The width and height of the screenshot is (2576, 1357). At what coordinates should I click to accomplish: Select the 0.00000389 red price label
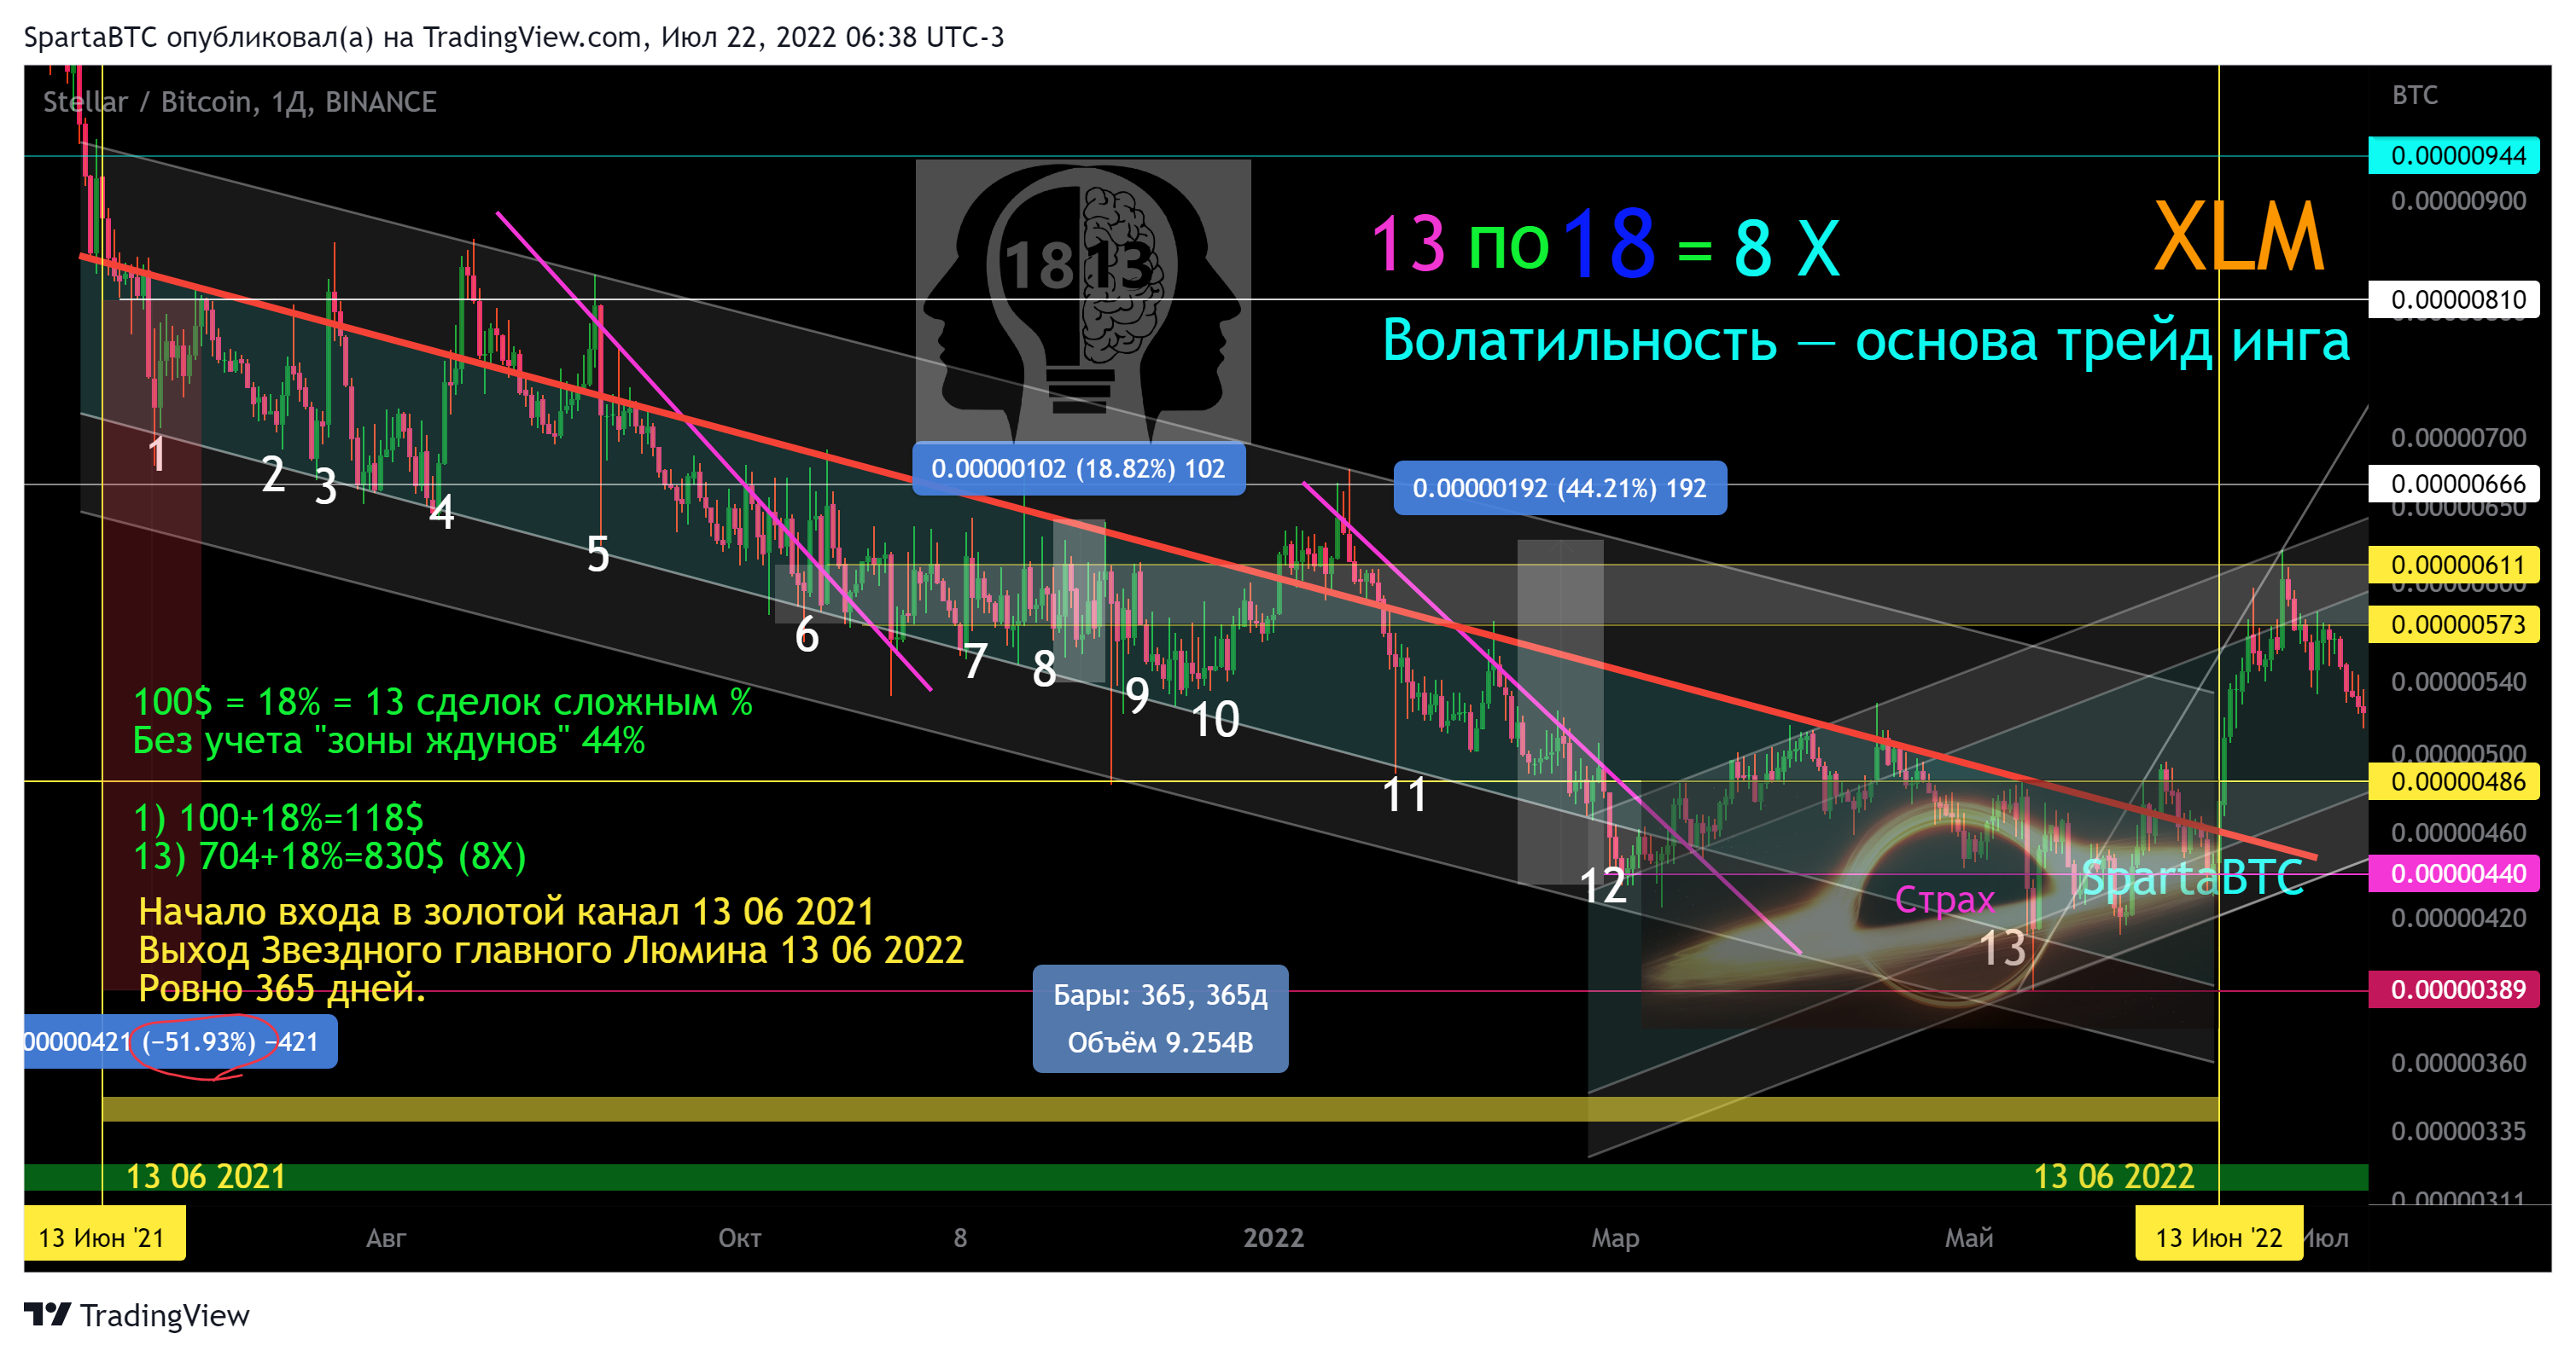[x=2453, y=990]
